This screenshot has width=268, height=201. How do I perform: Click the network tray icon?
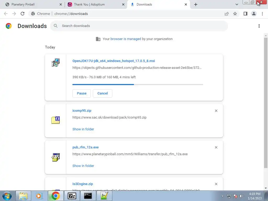[x=229, y=196]
